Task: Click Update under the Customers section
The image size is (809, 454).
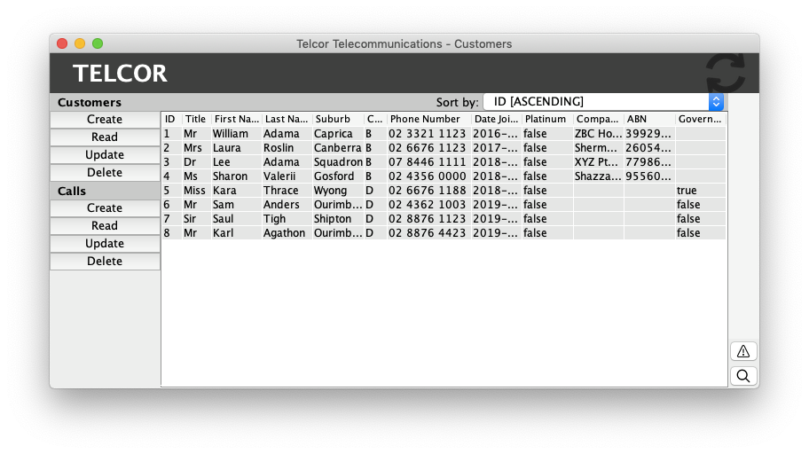Action: pyautogui.click(x=105, y=154)
